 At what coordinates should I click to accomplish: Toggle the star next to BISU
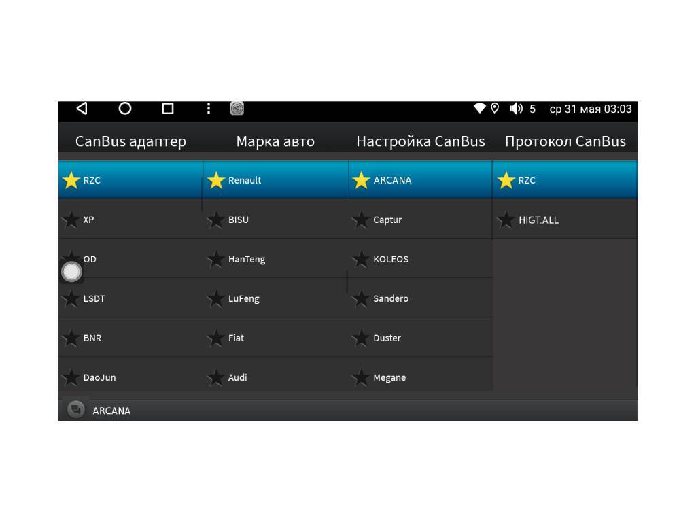pyautogui.click(x=216, y=220)
